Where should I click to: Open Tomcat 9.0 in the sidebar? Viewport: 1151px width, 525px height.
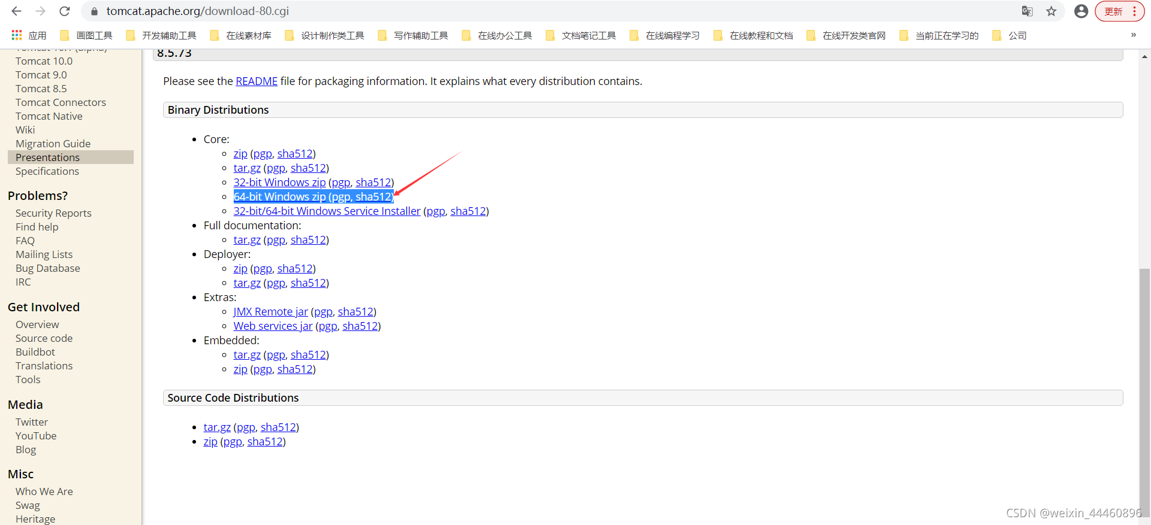click(41, 75)
